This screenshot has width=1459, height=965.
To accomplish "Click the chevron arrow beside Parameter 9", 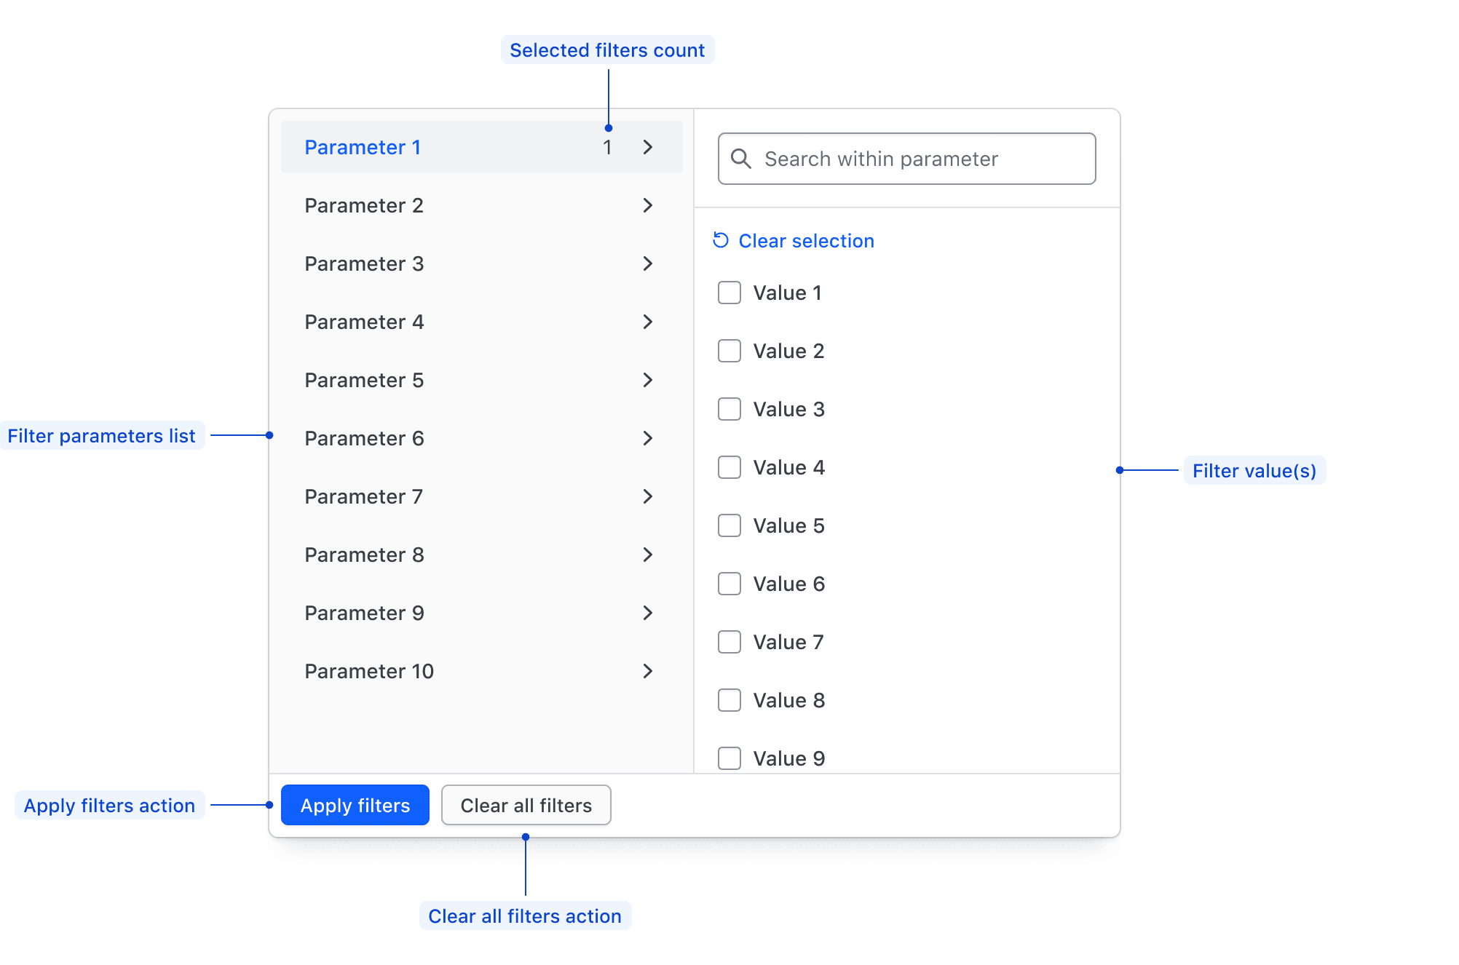I will click(648, 613).
